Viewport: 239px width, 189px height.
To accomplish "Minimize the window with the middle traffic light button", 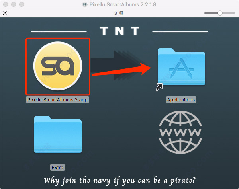I will click(14, 4).
